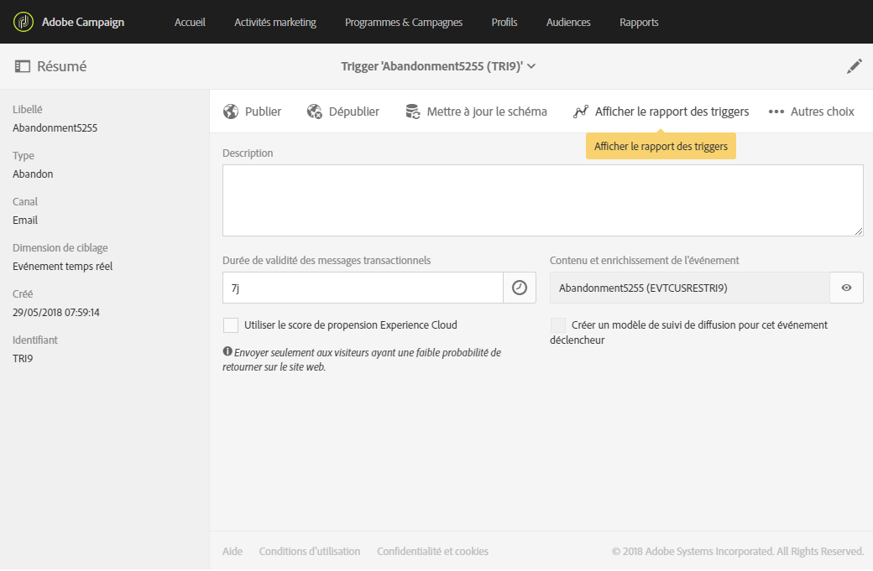
Task: Go to the Profils menu
Action: 504,23
